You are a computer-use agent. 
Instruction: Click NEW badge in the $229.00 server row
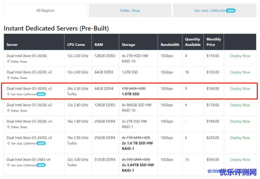pyautogui.click(x=41, y=144)
